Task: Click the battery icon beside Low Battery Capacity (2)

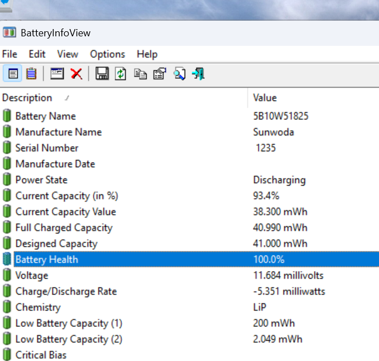Action: point(7,339)
